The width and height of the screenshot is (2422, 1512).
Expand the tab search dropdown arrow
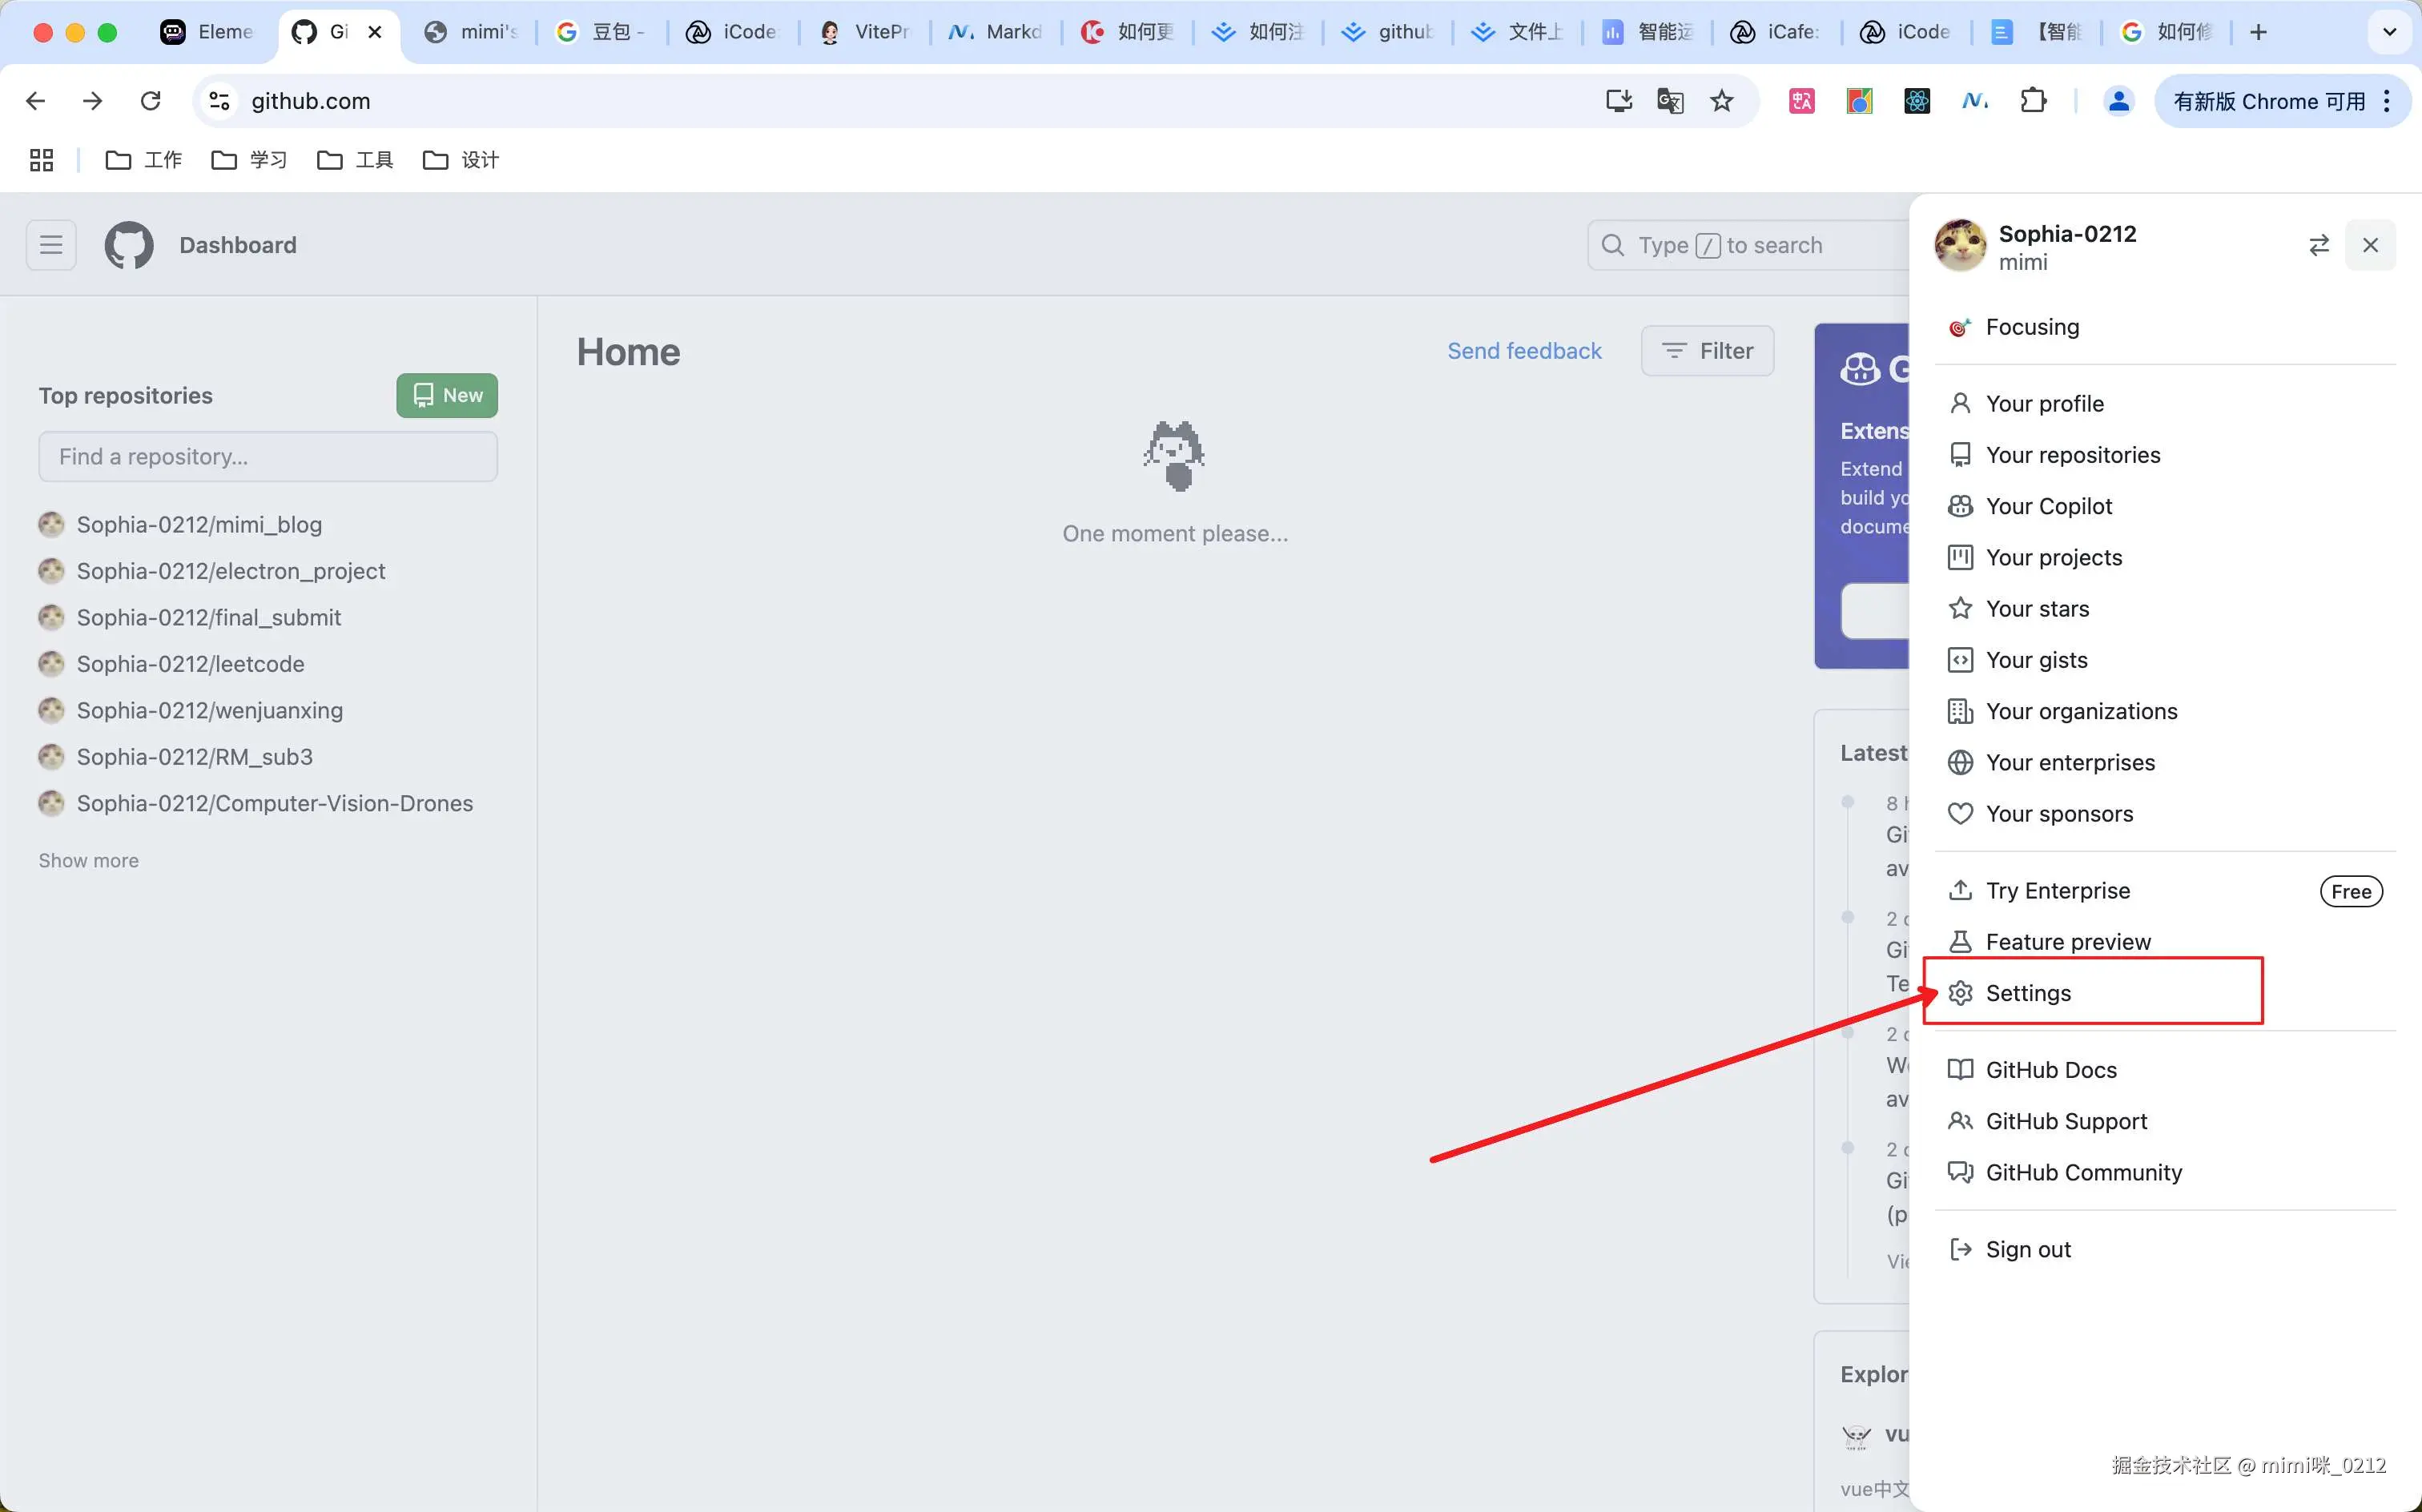[x=2389, y=32]
